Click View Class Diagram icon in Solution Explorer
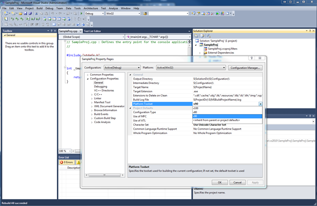 [x=209, y=36]
